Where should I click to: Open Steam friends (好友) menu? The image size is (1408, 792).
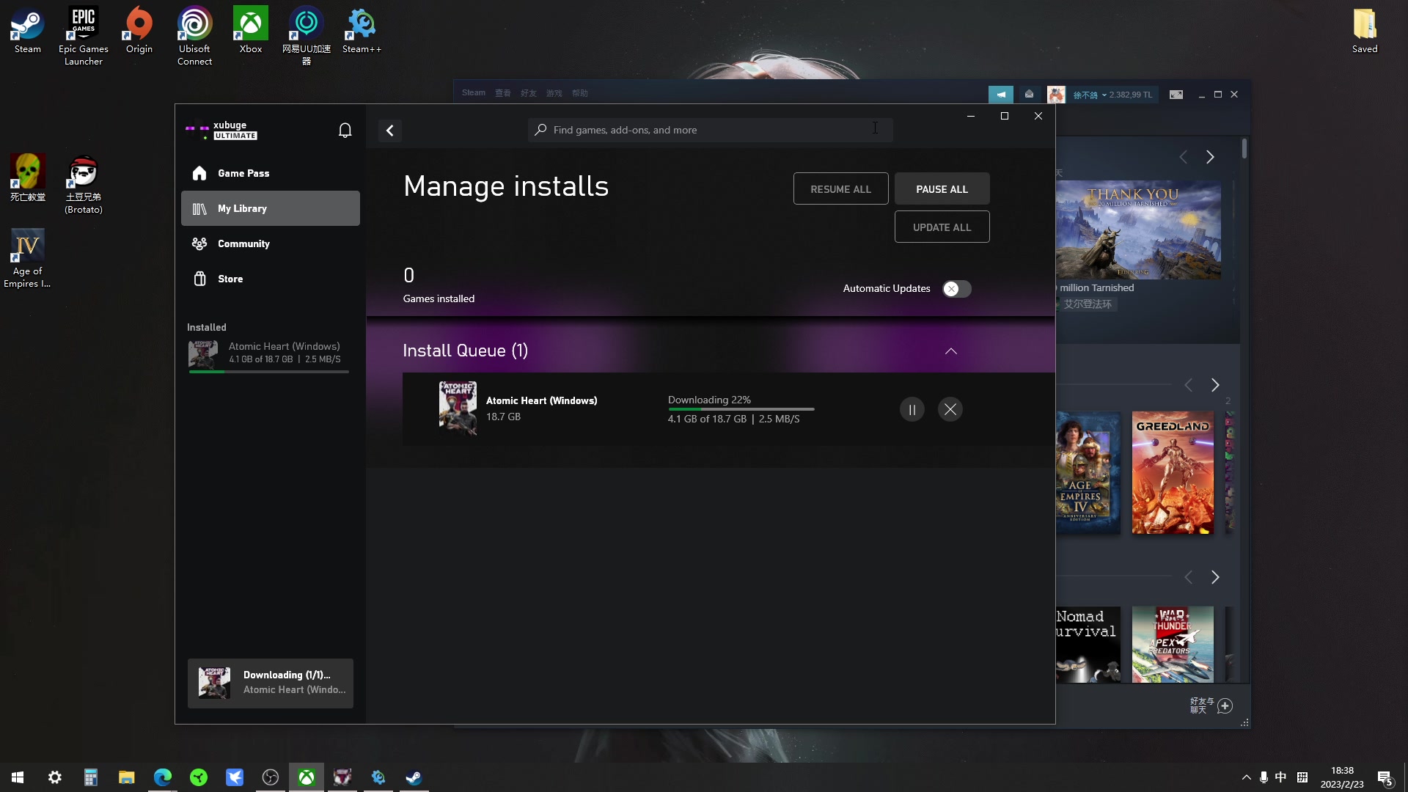tap(528, 93)
